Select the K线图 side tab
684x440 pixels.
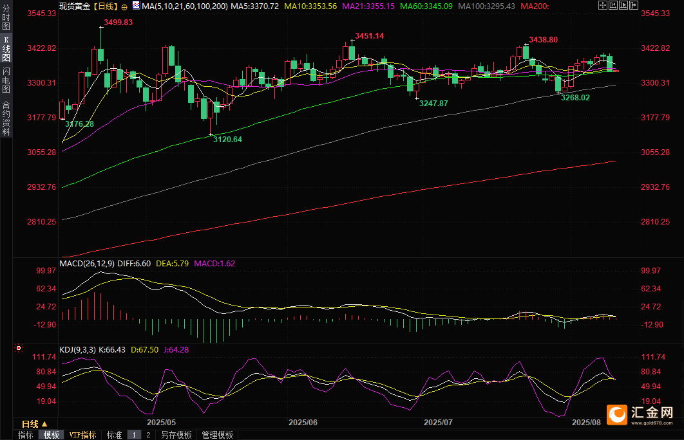(x=6, y=49)
